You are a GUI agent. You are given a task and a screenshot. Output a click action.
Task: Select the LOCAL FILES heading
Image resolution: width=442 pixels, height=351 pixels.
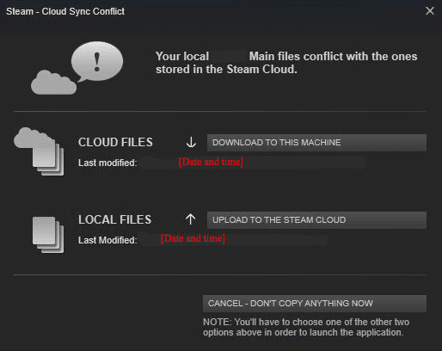coord(114,219)
